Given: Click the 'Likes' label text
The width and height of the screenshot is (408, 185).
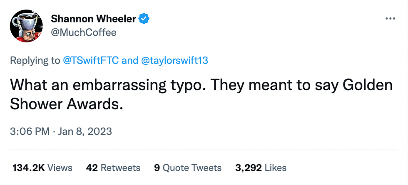Looking at the screenshot, I should [275, 168].
